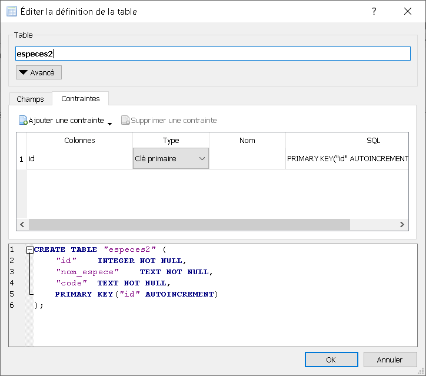Click the empty Nom cell of row 1
Image resolution: width=426 pixels, height=376 pixels.
pos(247,159)
